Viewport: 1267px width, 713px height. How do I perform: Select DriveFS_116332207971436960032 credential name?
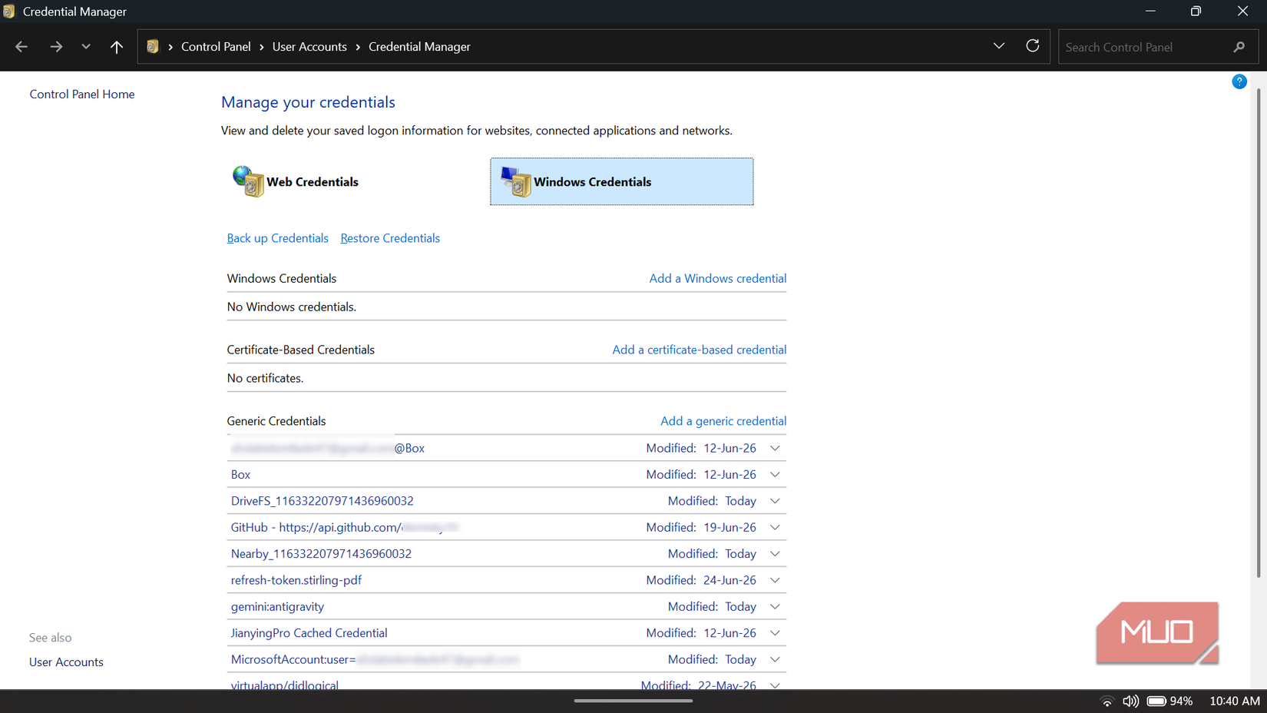click(322, 501)
